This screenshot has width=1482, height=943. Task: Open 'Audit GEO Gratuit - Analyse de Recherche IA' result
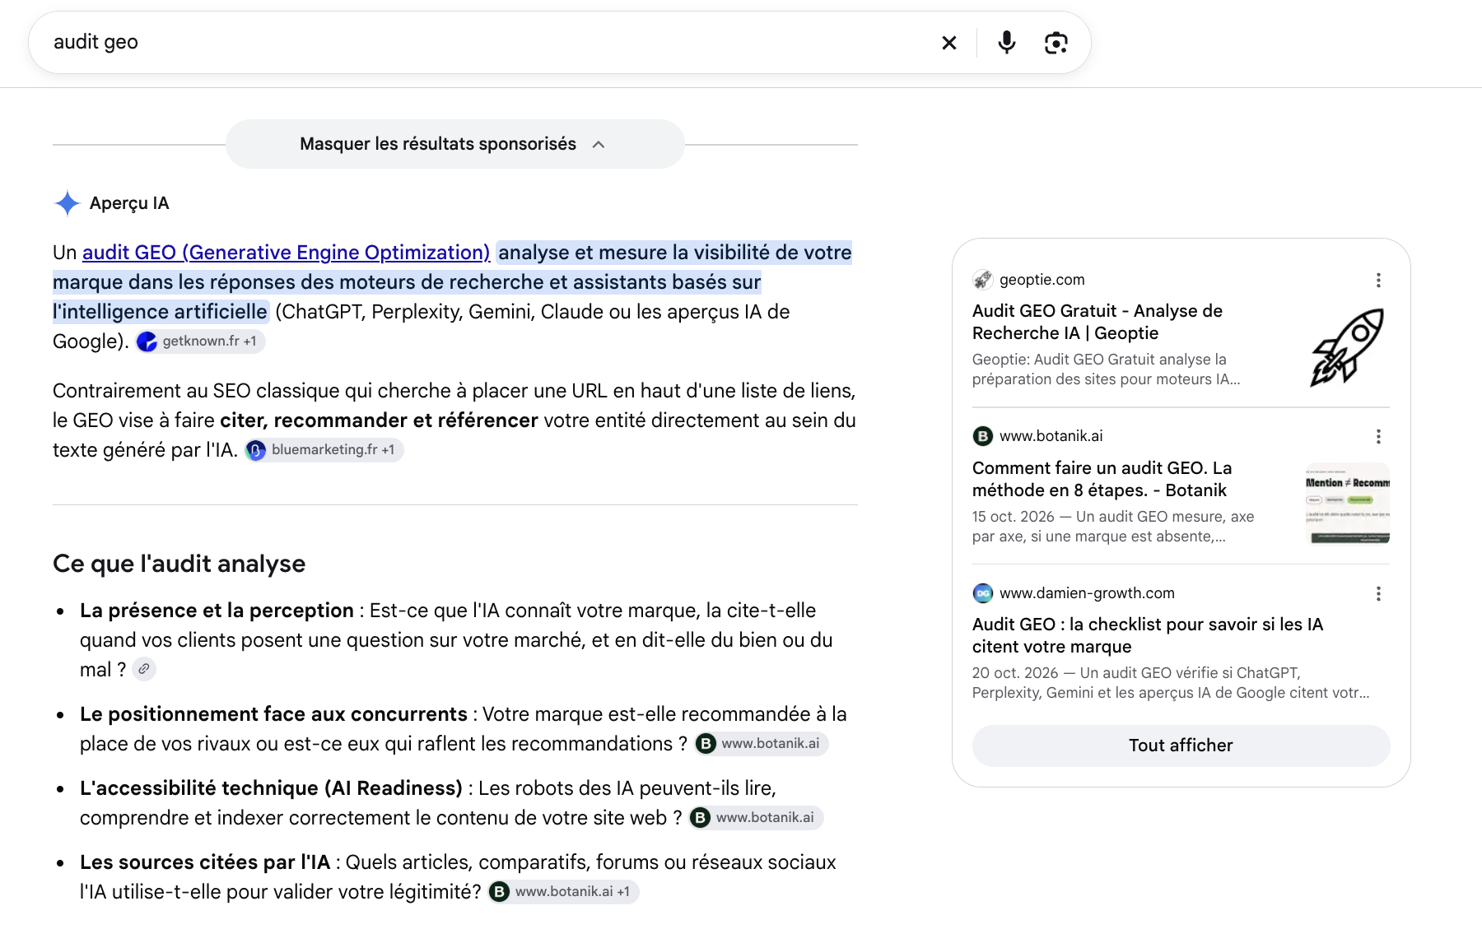pos(1098,322)
